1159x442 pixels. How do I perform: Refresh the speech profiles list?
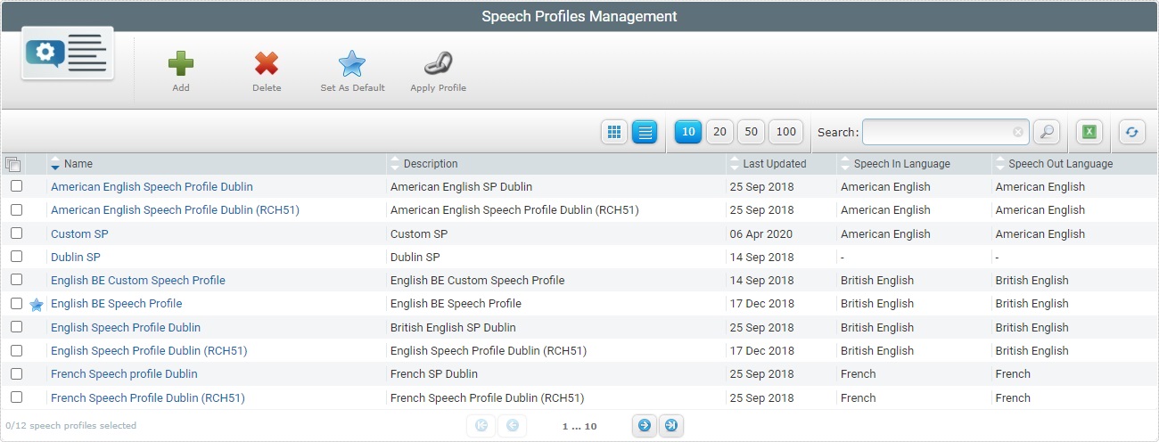point(1132,132)
